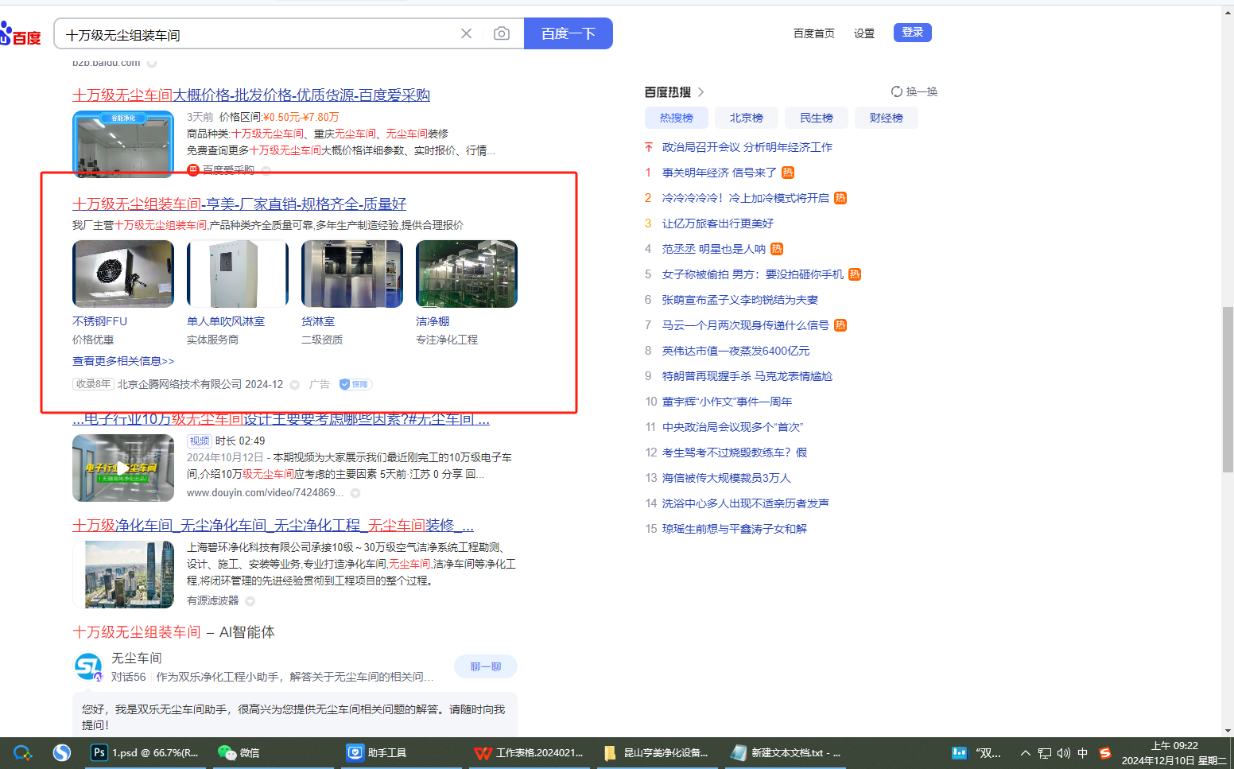This screenshot has height=769, width=1234.
Task: Open Photoshop 1.psd in taskbar
Action: pos(146,752)
